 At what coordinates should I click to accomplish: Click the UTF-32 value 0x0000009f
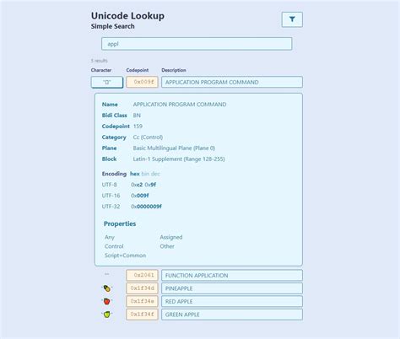pyautogui.click(x=146, y=207)
